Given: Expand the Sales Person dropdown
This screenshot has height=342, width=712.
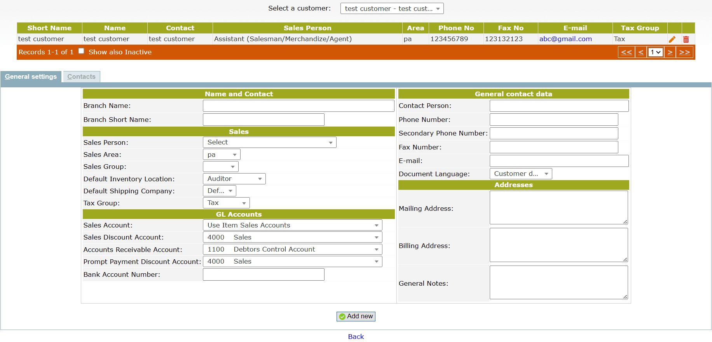Looking at the screenshot, I should tap(269, 142).
